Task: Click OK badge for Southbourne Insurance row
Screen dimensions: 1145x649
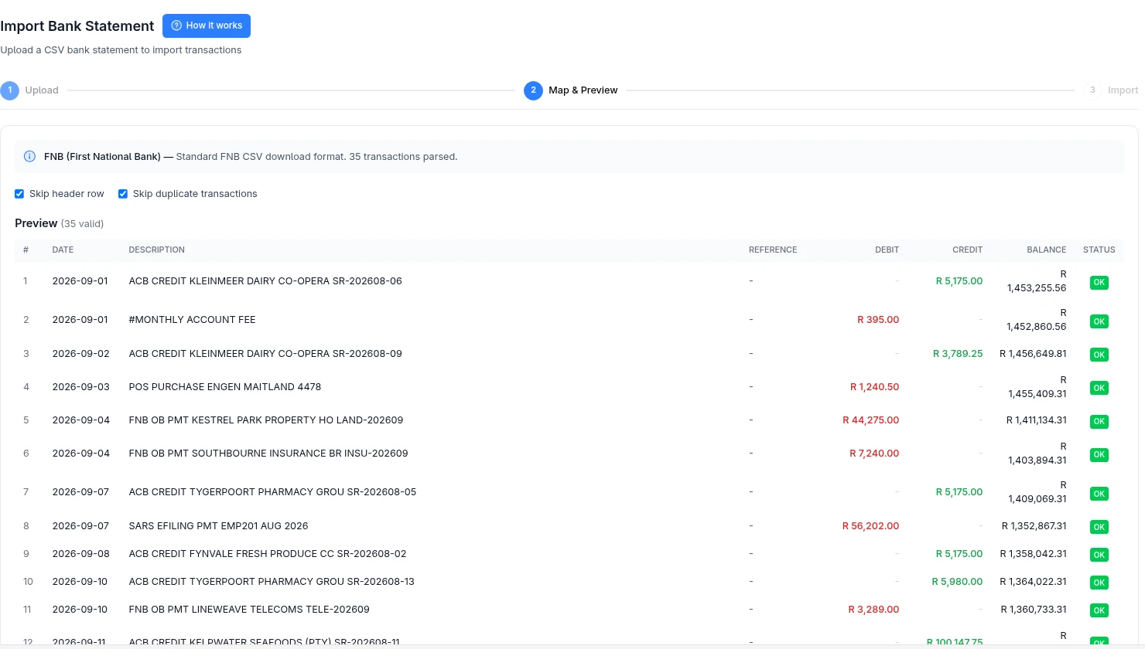Action: coord(1099,455)
